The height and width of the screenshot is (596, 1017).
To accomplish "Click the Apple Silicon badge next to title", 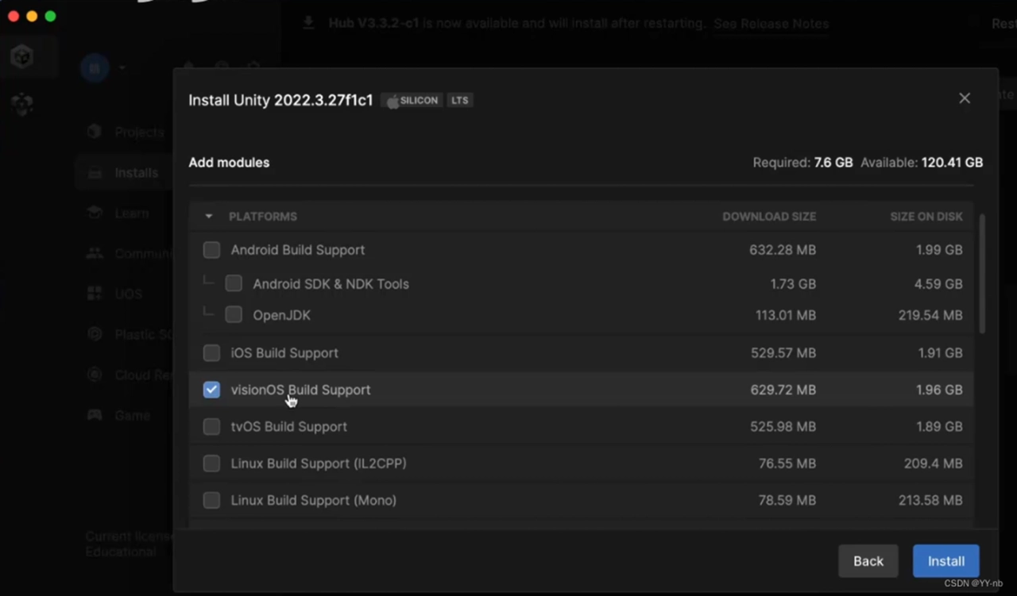I will point(412,101).
